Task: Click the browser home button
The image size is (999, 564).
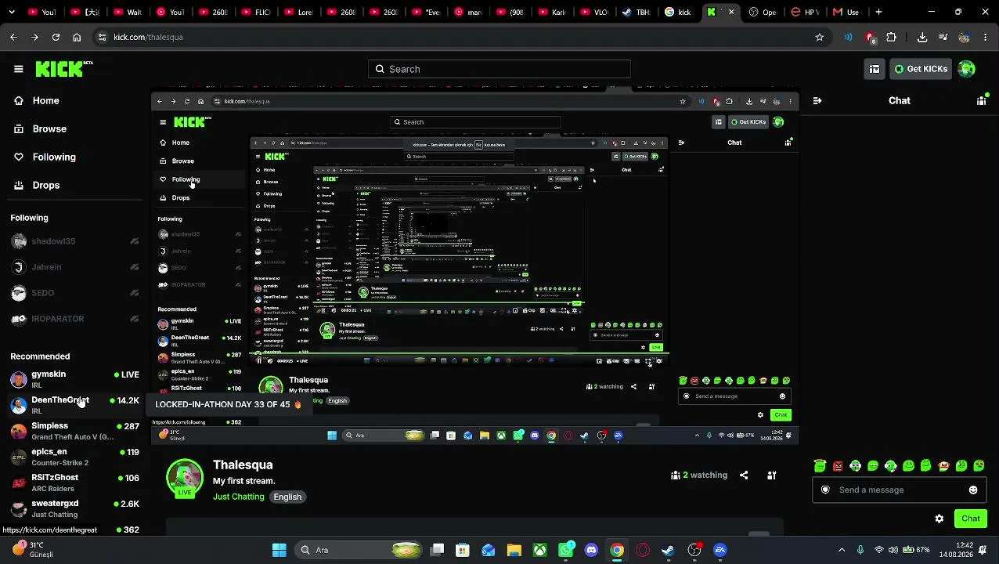Action: [x=77, y=37]
